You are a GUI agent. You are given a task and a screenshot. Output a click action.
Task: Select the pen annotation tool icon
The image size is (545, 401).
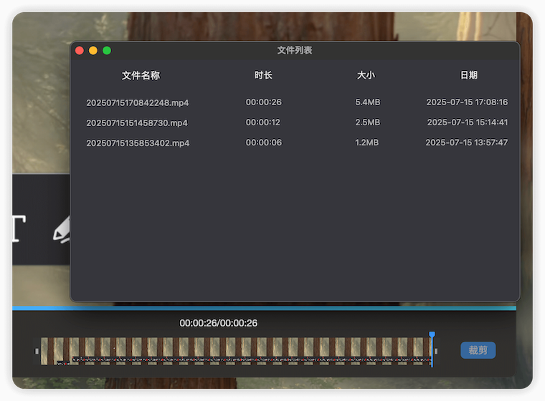click(x=62, y=229)
